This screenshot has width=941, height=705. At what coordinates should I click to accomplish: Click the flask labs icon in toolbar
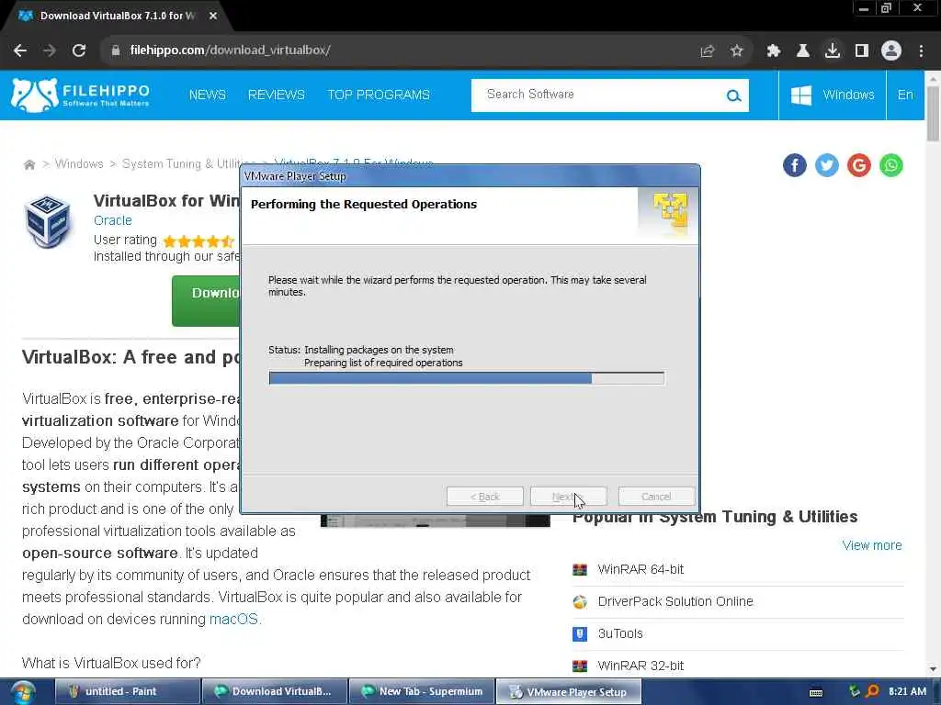pos(802,51)
